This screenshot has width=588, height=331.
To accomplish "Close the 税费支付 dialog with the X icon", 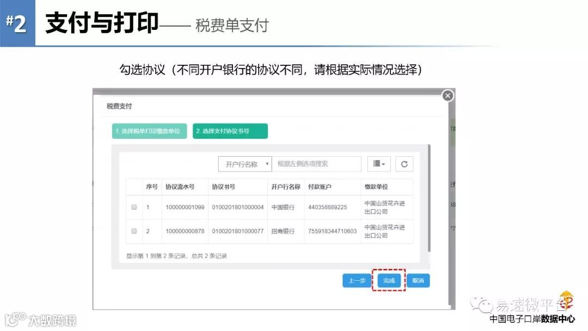I will [x=448, y=96].
